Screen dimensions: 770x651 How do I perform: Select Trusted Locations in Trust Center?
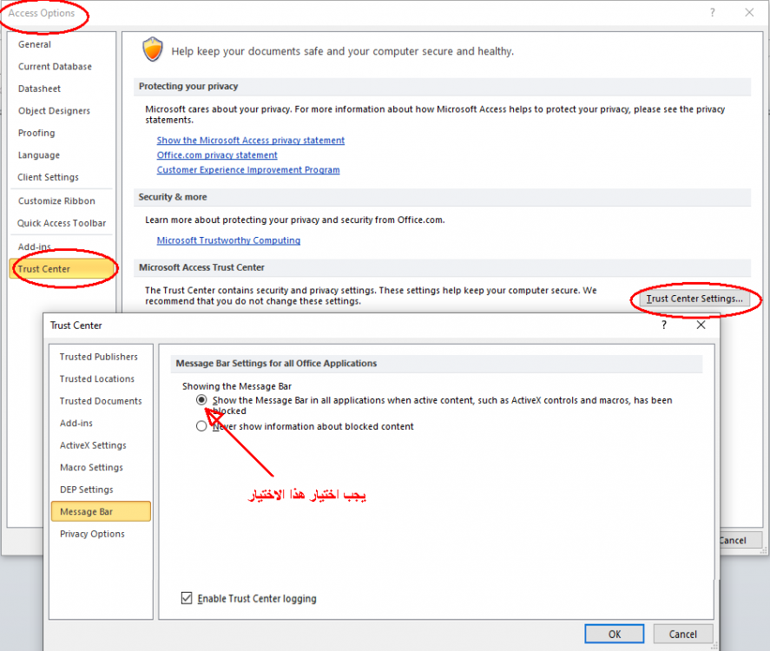point(96,378)
